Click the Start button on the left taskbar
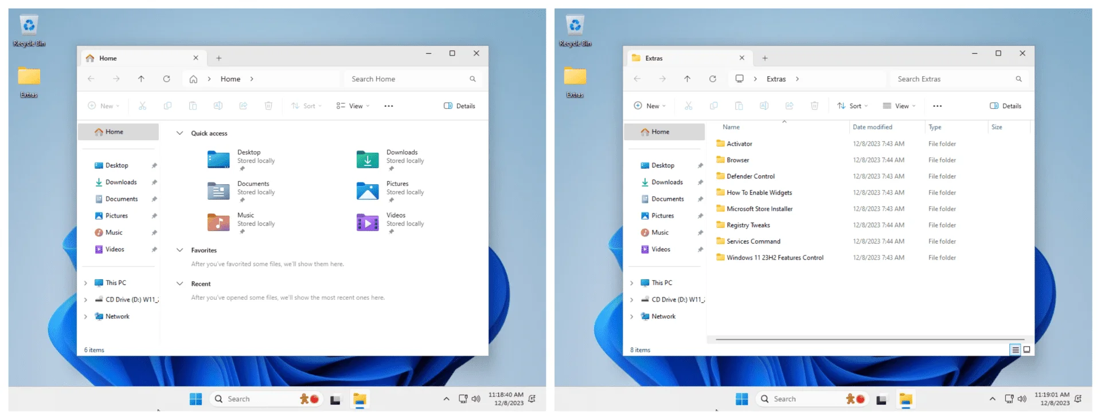This screenshot has width=1101, height=420. (196, 399)
